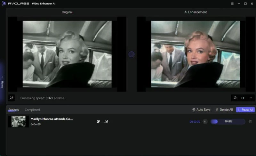Click the 00:00:30 elapsed time

(195, 122)
